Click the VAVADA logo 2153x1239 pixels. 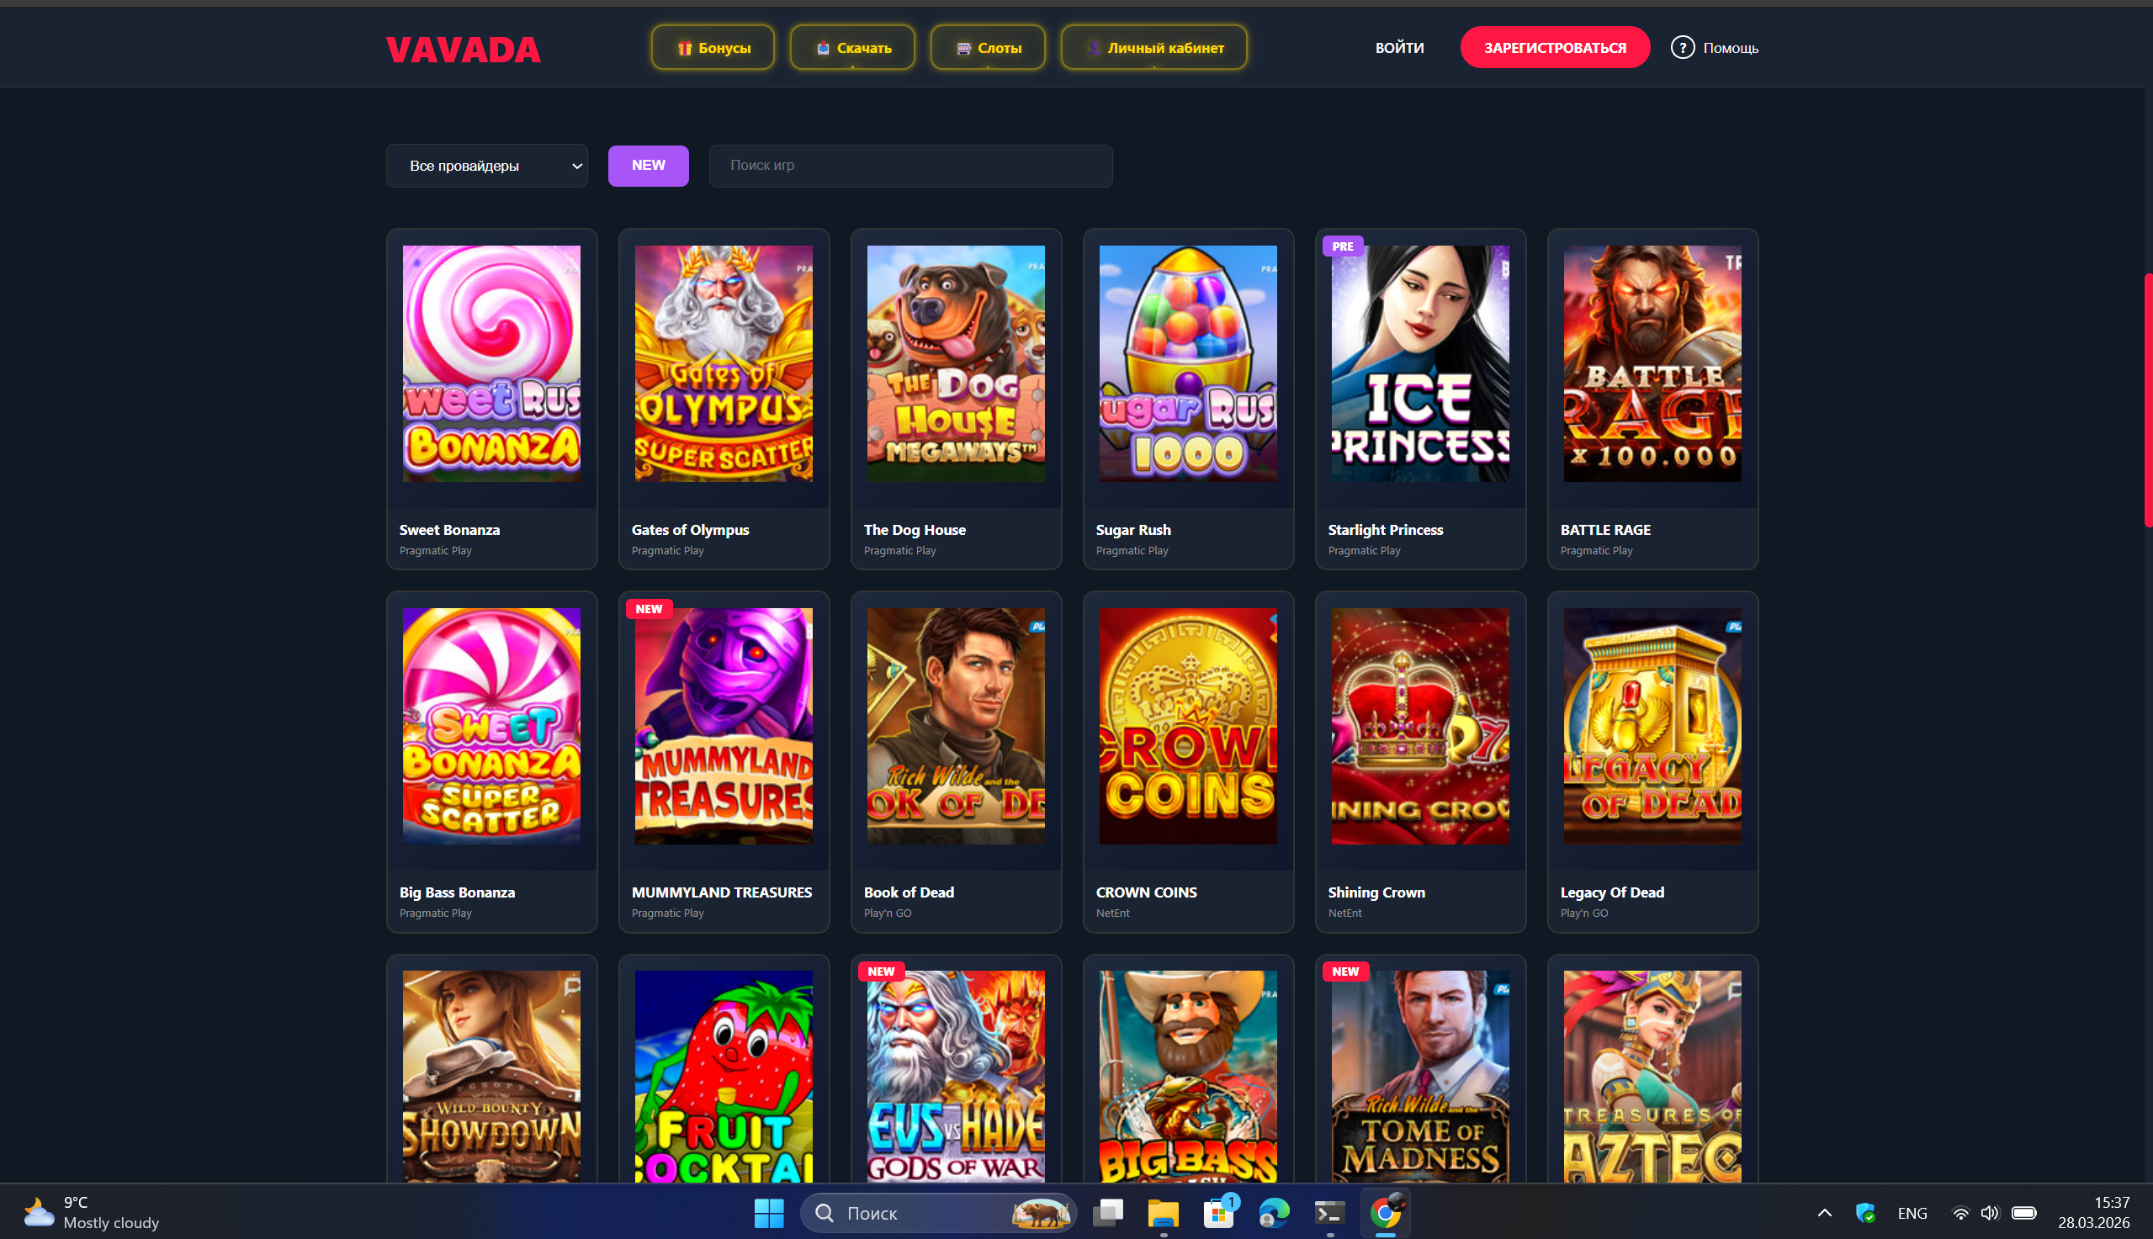[x=463, y=50]
